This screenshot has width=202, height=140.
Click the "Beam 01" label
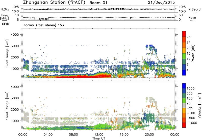98,3
